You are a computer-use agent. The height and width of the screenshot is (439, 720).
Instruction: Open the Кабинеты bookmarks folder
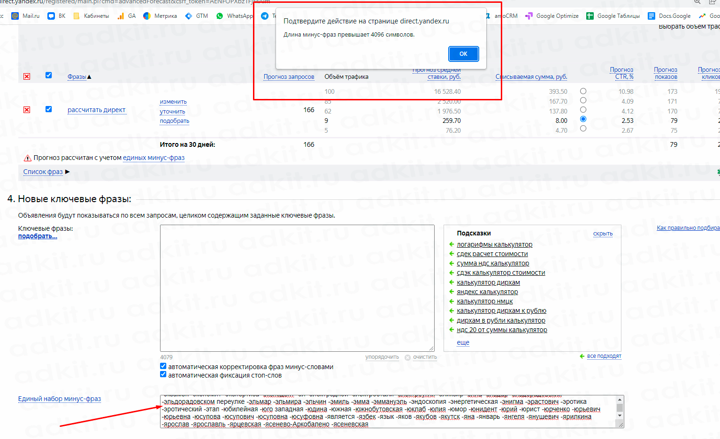point(91,16)
